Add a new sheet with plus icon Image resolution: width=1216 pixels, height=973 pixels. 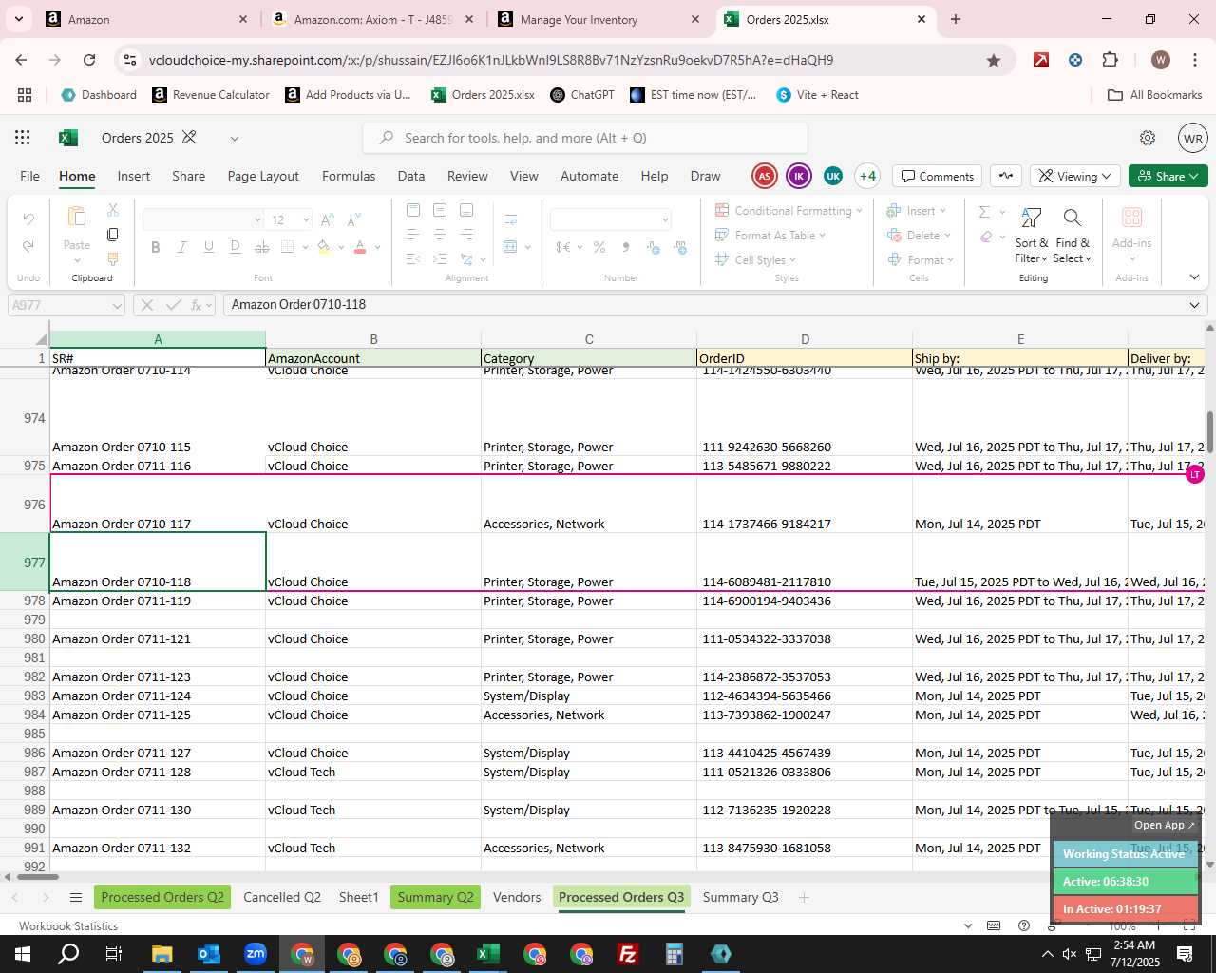coord(804,897)
